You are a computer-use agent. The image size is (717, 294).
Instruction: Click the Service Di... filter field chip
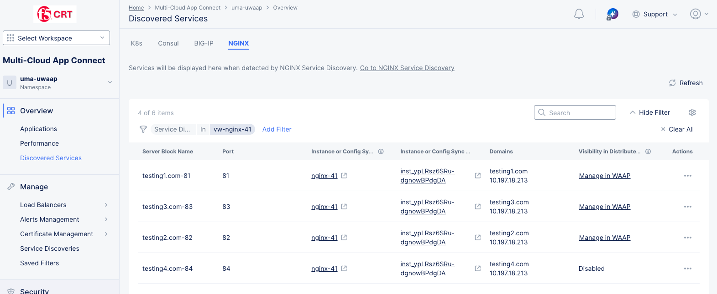(172, 129)
